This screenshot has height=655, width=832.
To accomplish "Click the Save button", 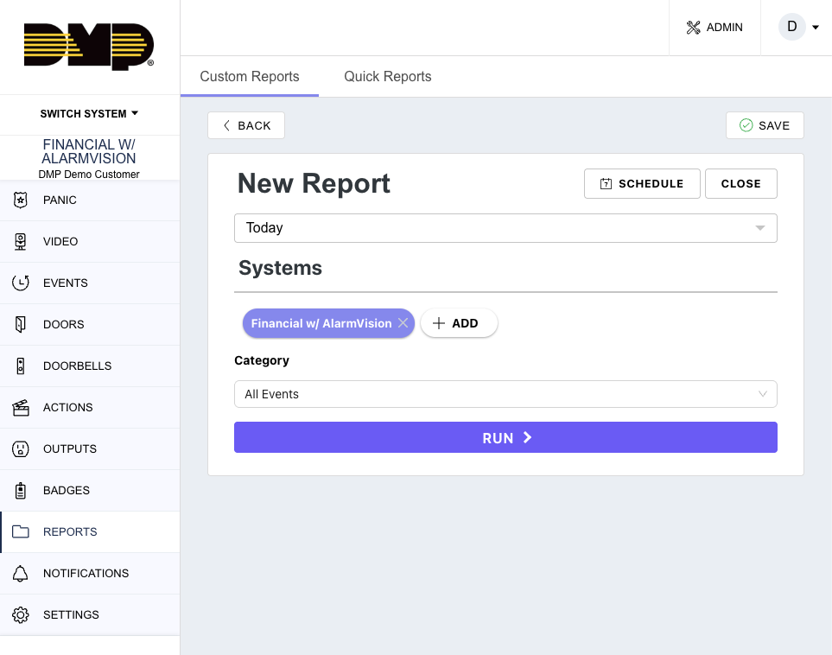I will pyautogui.click(x=765, y=125).
